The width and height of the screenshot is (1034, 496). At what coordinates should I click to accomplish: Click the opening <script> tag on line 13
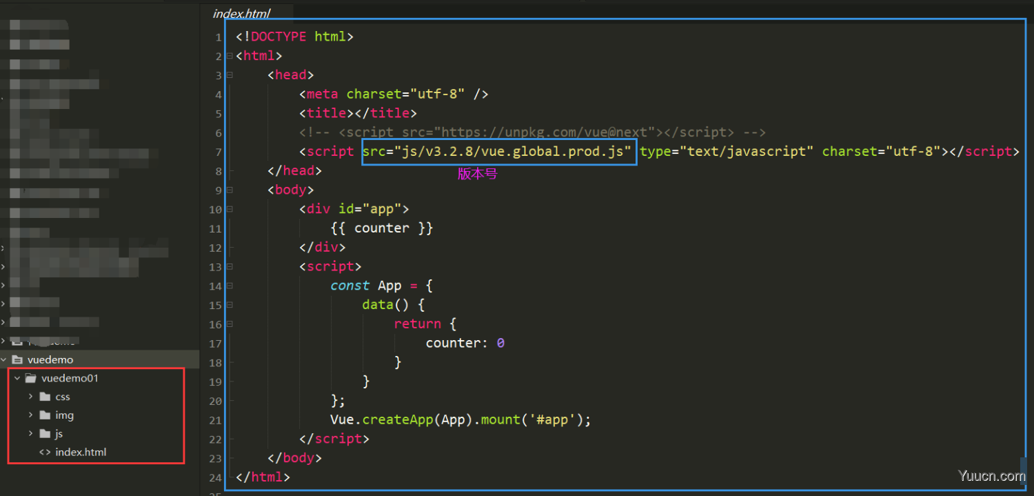[x=330, y=266]
